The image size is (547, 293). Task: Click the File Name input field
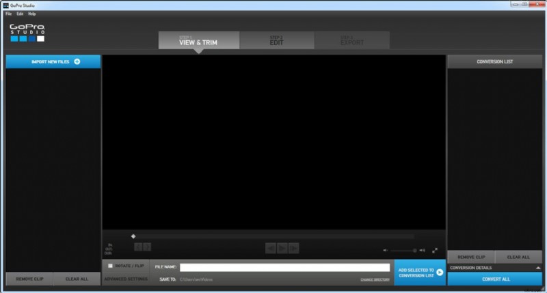click(x=284, y=267)
